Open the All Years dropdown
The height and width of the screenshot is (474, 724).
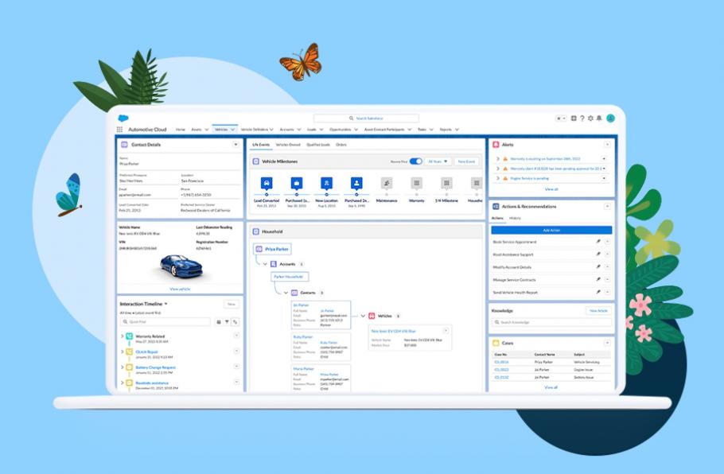438,161
